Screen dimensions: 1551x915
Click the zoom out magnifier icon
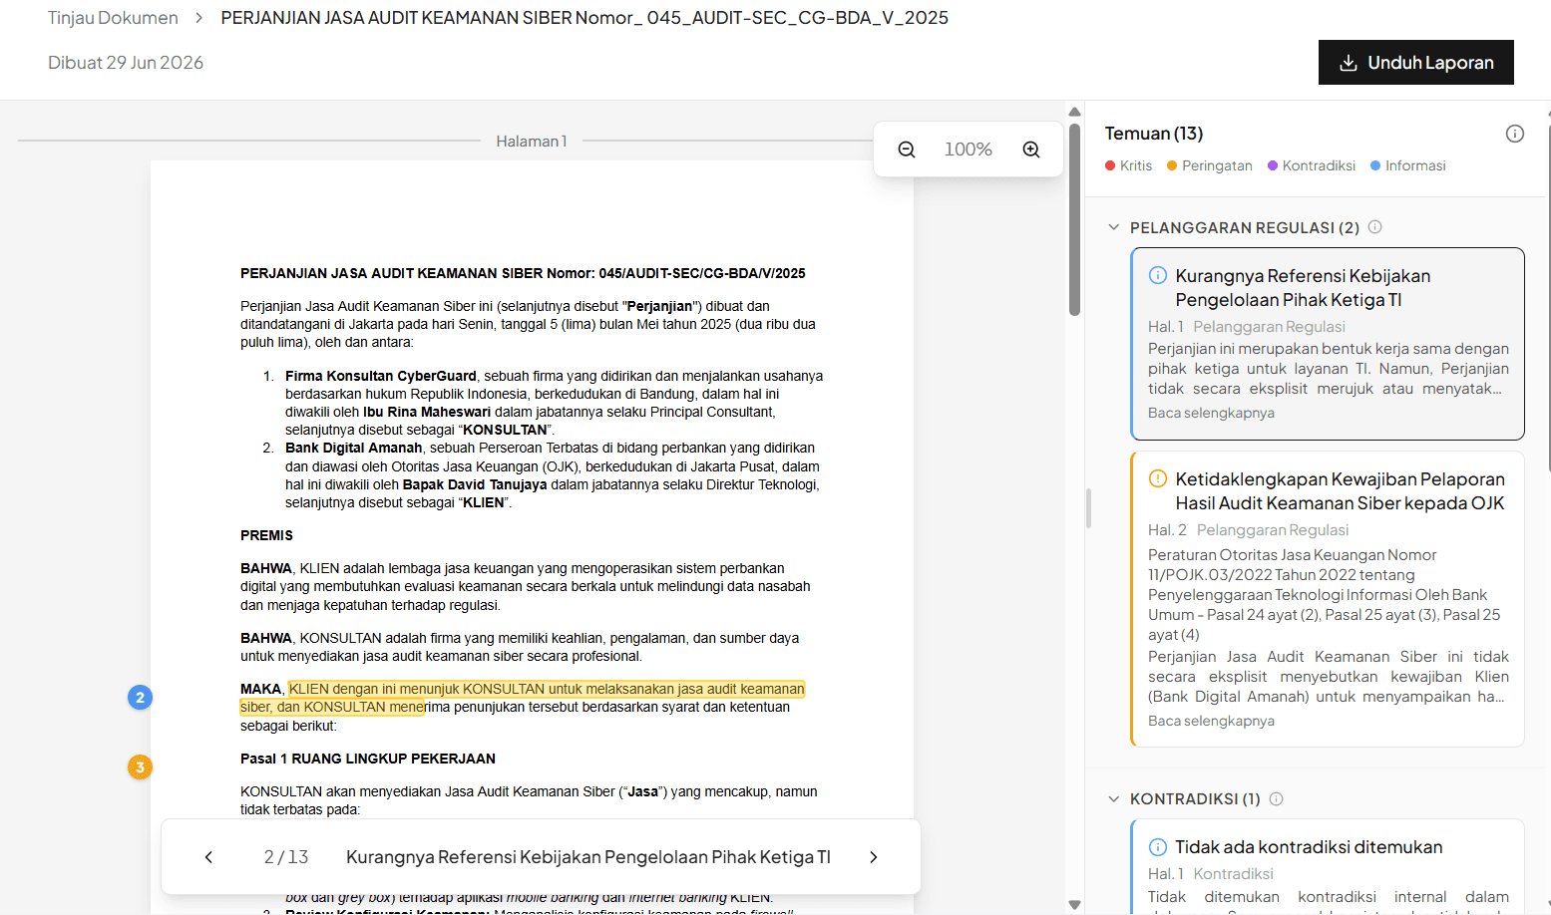906,150
